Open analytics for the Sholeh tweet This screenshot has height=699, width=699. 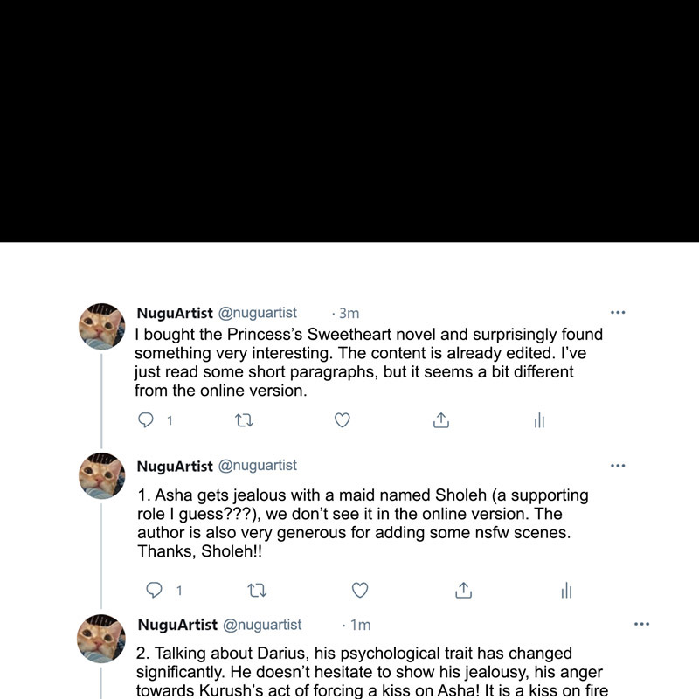pyautogui.click(x=566, y=590)
